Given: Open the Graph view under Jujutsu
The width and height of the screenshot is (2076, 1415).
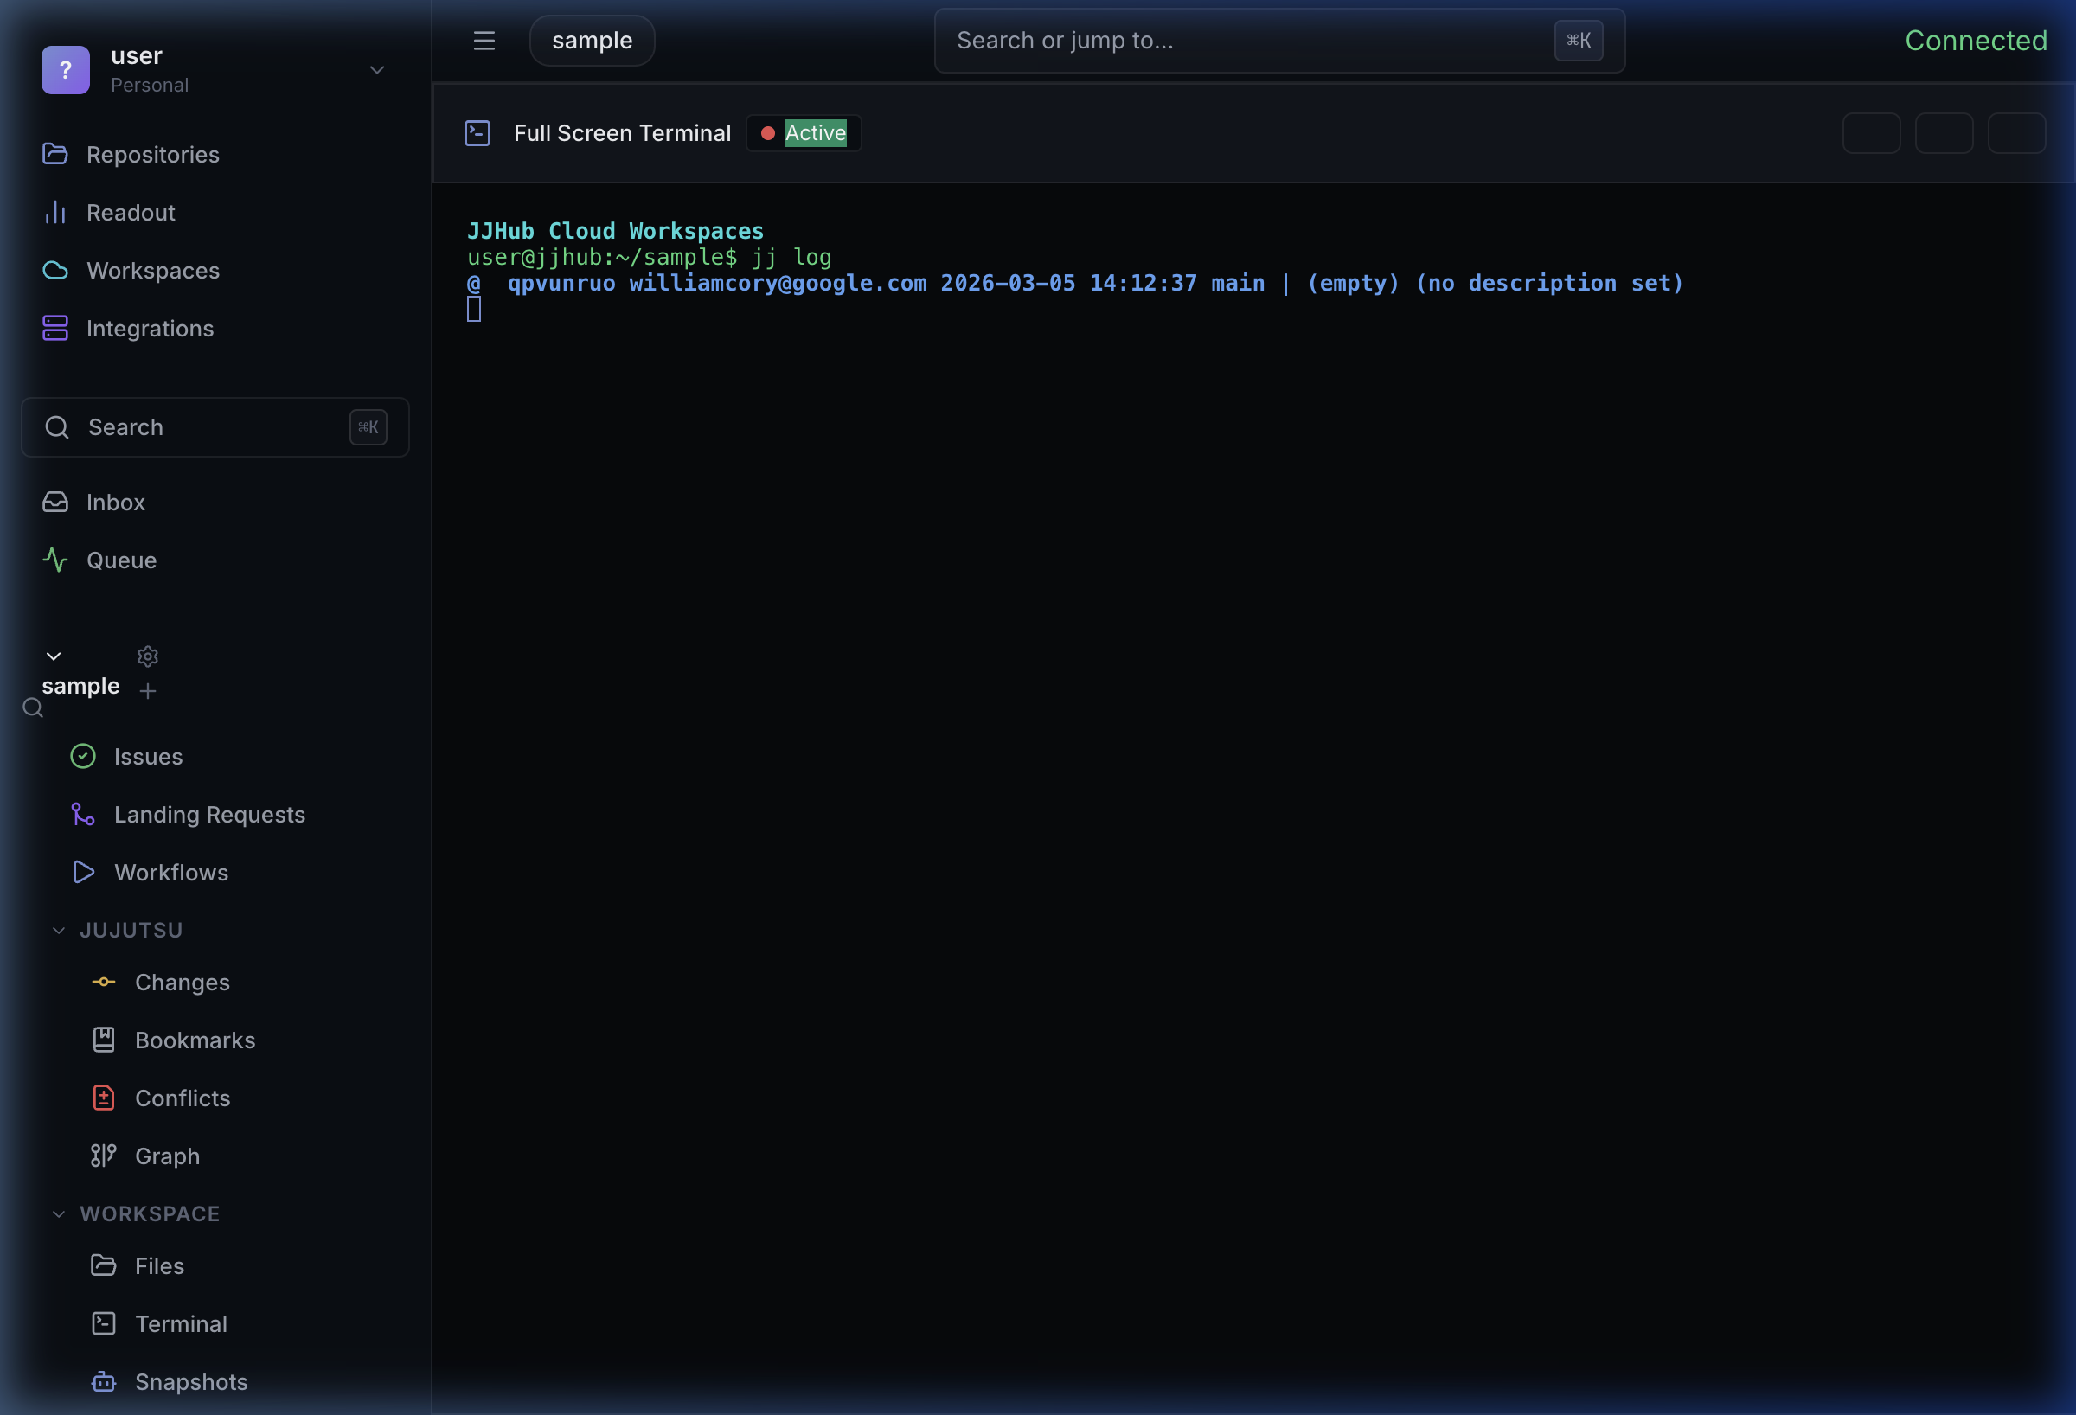Looking at the screenshot, I should [x=166, y=1155].
